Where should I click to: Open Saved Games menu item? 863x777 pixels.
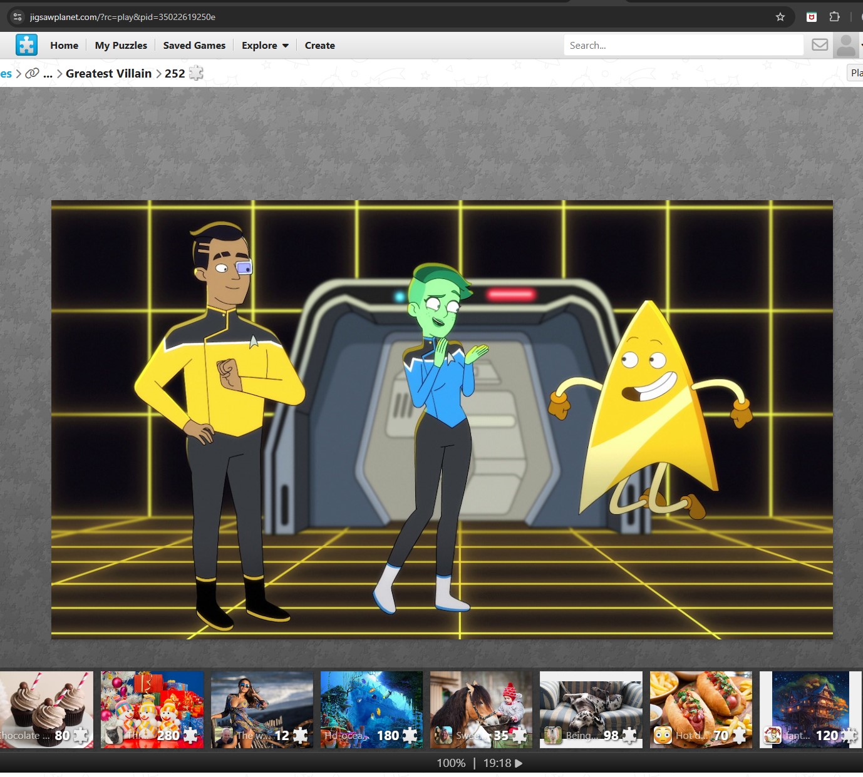click(x=194, y=45)
